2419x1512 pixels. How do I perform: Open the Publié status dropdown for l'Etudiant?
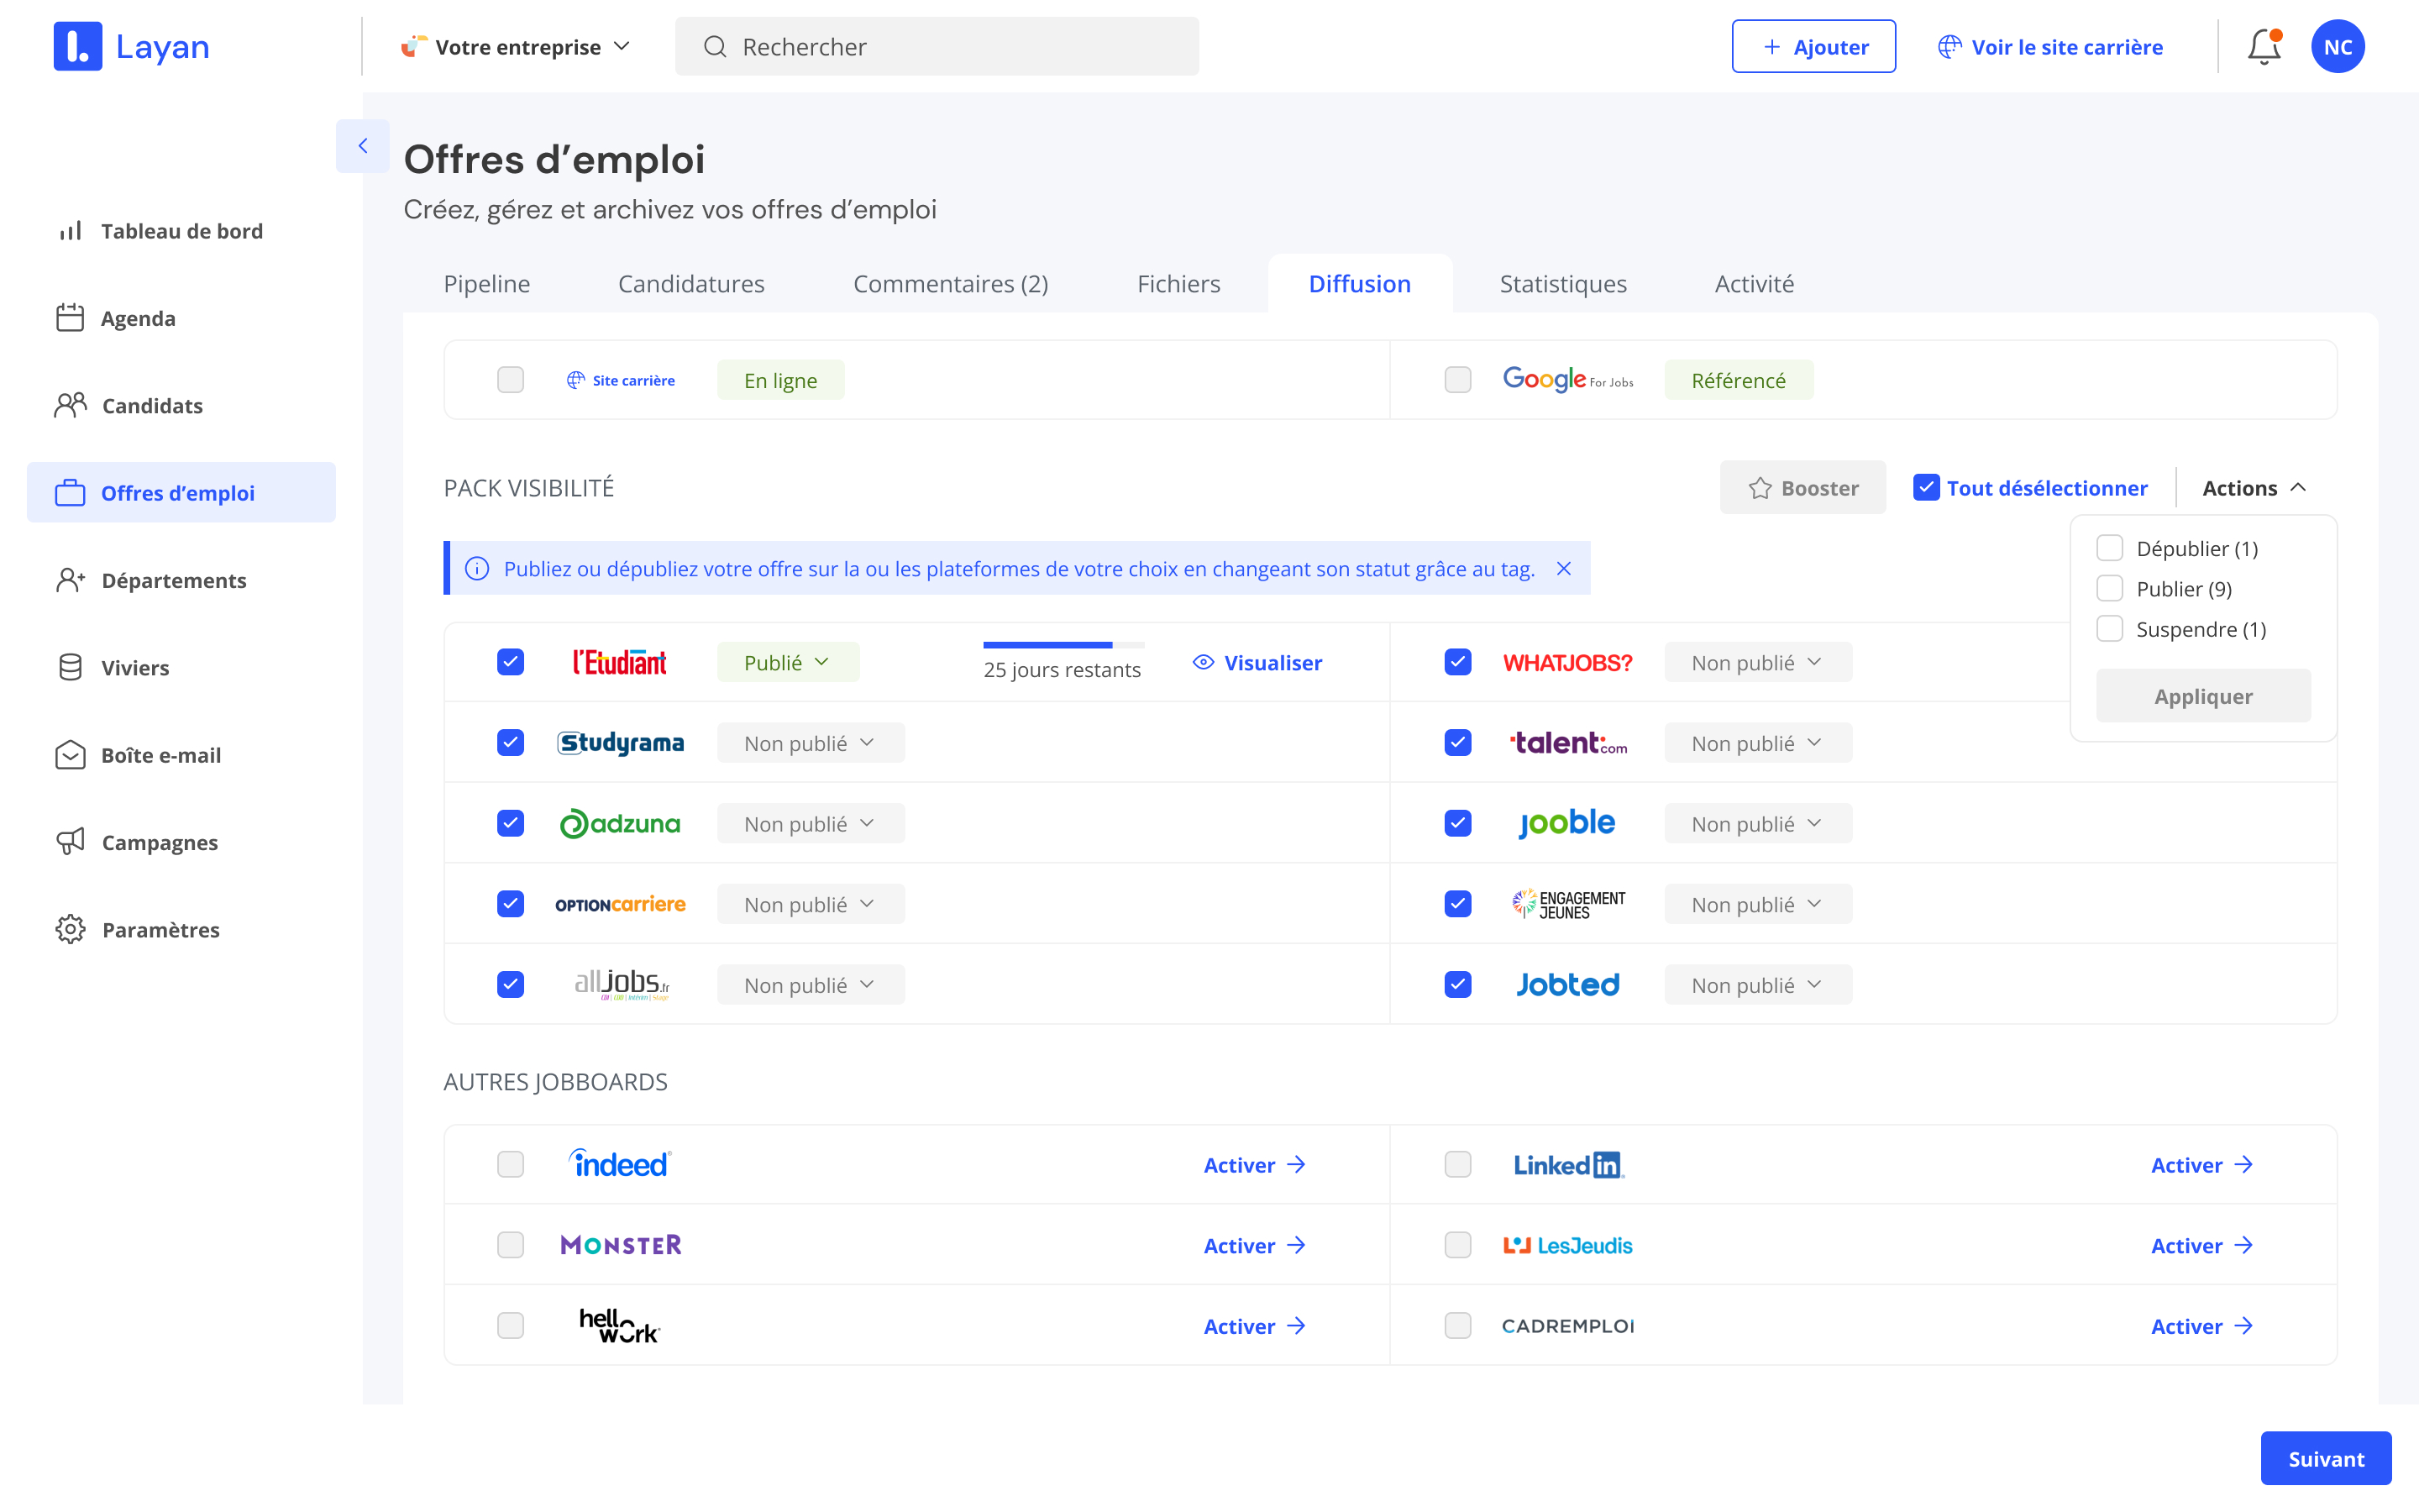click(x=788, y=662)
